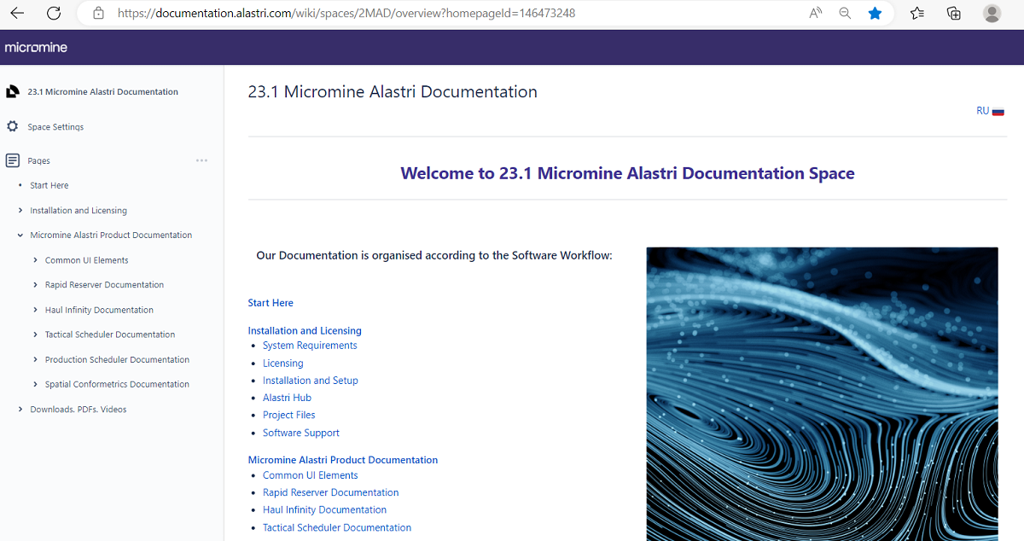1024x541 pixels.
Task: Open Tactical Scheduler Documentation content link
Action: (337, 527)
